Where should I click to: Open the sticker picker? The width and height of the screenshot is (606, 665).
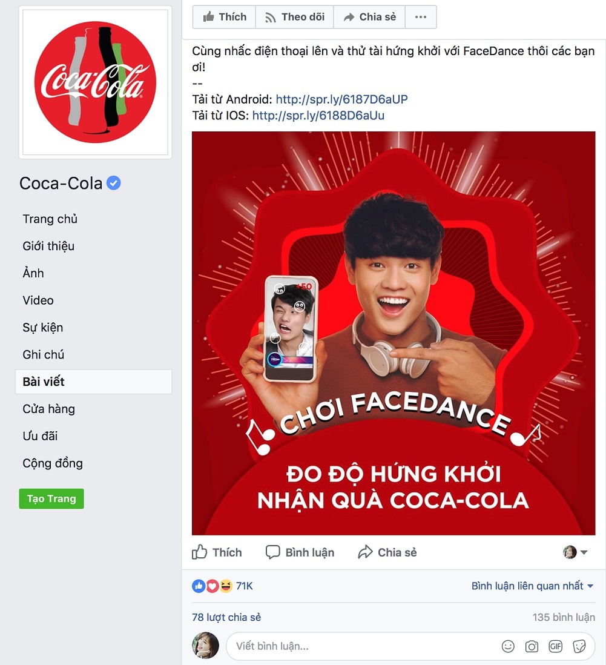[x=579, y=646]
